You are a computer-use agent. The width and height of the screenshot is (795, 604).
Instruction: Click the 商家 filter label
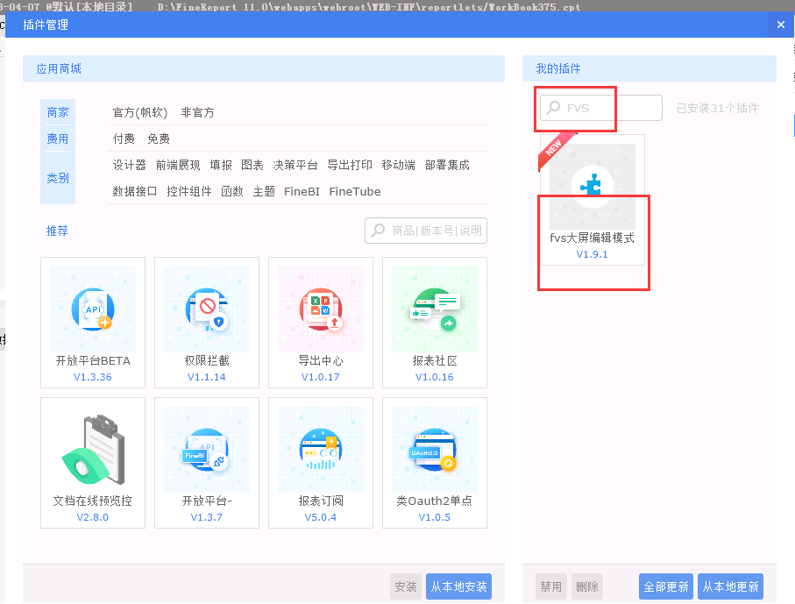pyautogui.click(x=58, y=112)
